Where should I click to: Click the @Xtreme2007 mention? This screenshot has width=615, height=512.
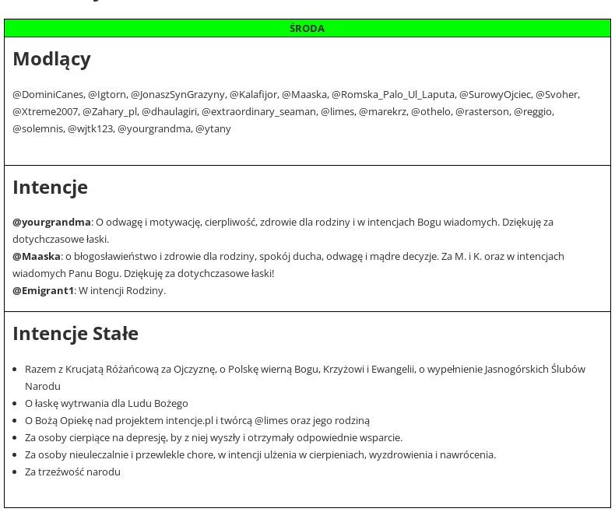tap(45, 111)
